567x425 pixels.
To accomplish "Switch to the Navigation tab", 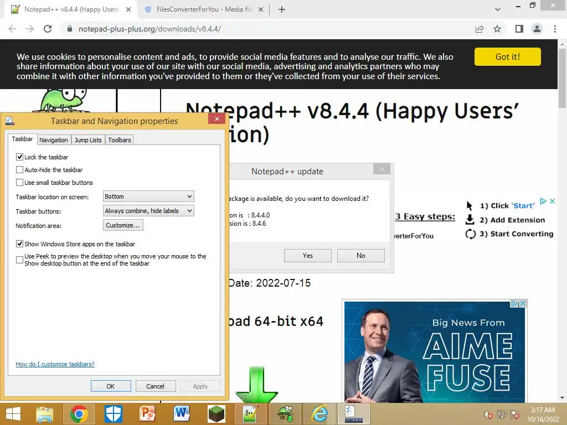I will [x=54, y=140].
